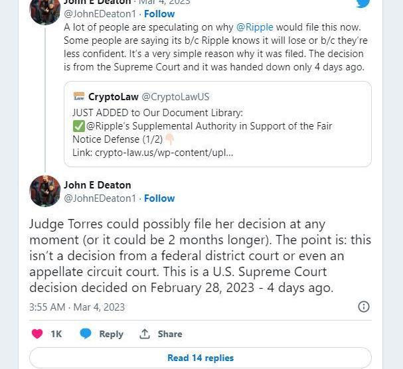The image size is (403, 369).
Task: Like the tweet with heart icon
Action: (x=38, y=334)
